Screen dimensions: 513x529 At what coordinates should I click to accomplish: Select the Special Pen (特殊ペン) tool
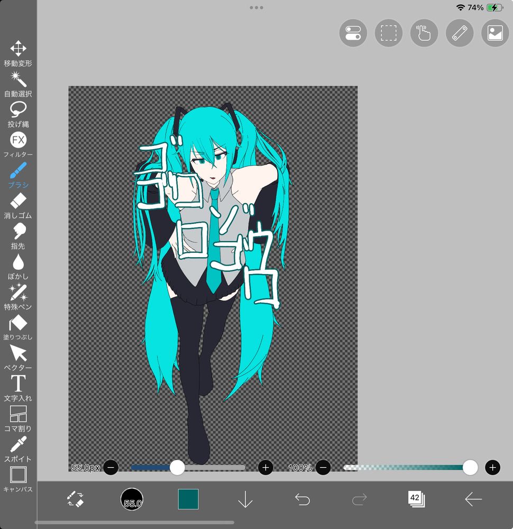click(x=18, y=297)
